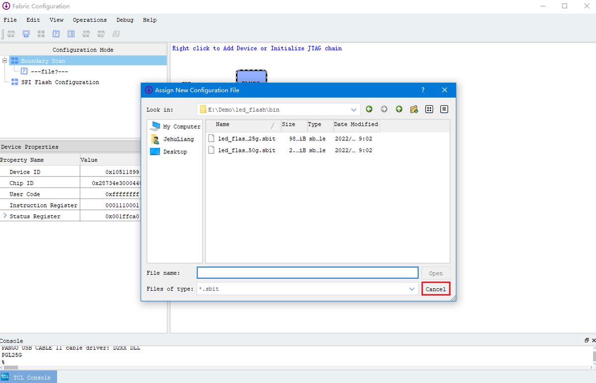
Task: Click the Desktop icon in dialog sidebar
Action: point(154,151)
